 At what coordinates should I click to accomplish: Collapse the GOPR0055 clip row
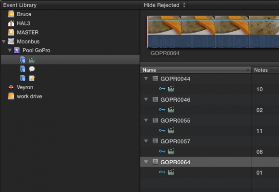tap(146, 120)
